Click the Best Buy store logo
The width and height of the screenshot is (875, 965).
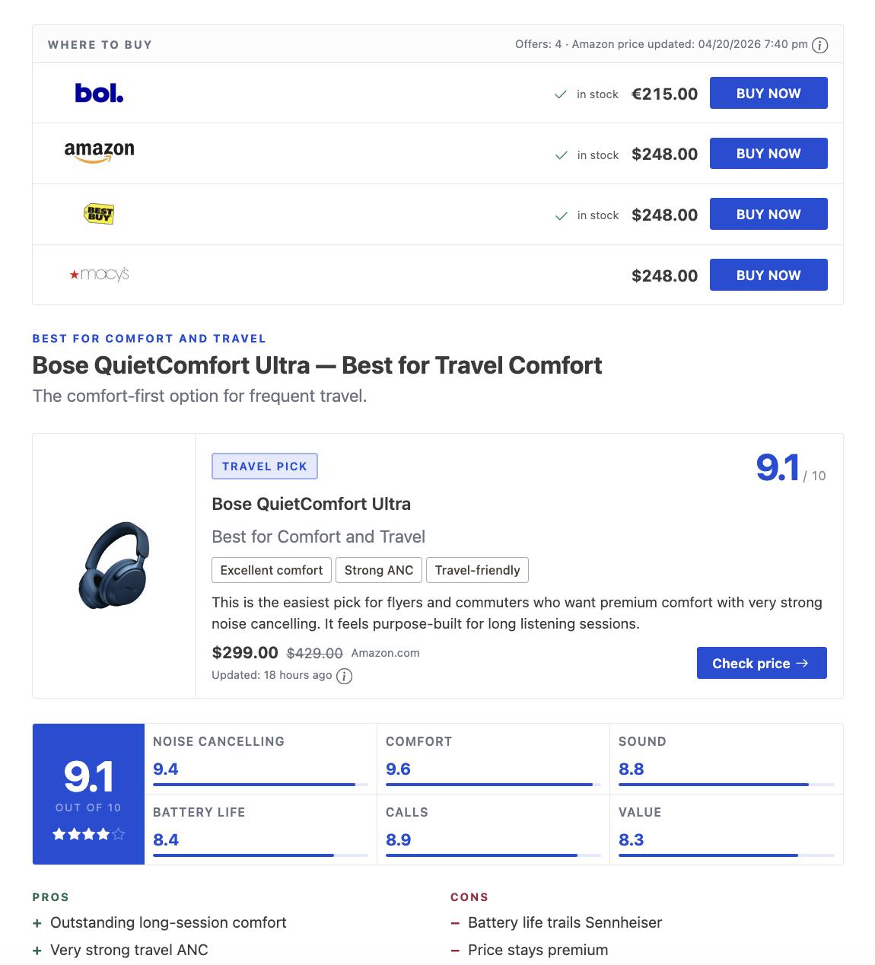point(99,214)
